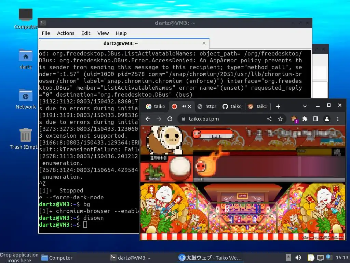Select the Network desktop icon
The width and height of the screenshot is (350, 263).
point(25,99)
